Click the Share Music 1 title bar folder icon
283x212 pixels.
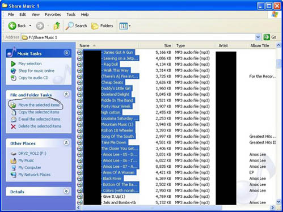click(5, 6)
